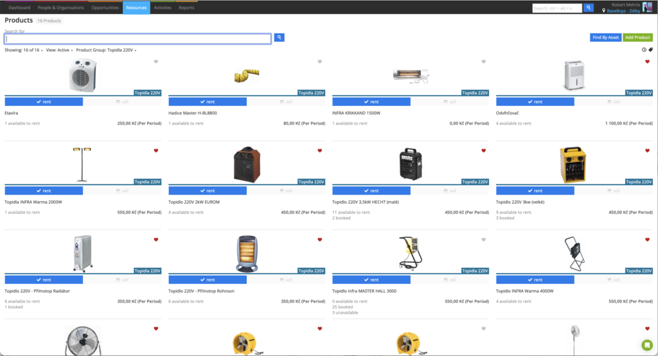Viewport: 658px width, 356px height.
Task: Click the product search magnifier button
Action: pos(279,38)
